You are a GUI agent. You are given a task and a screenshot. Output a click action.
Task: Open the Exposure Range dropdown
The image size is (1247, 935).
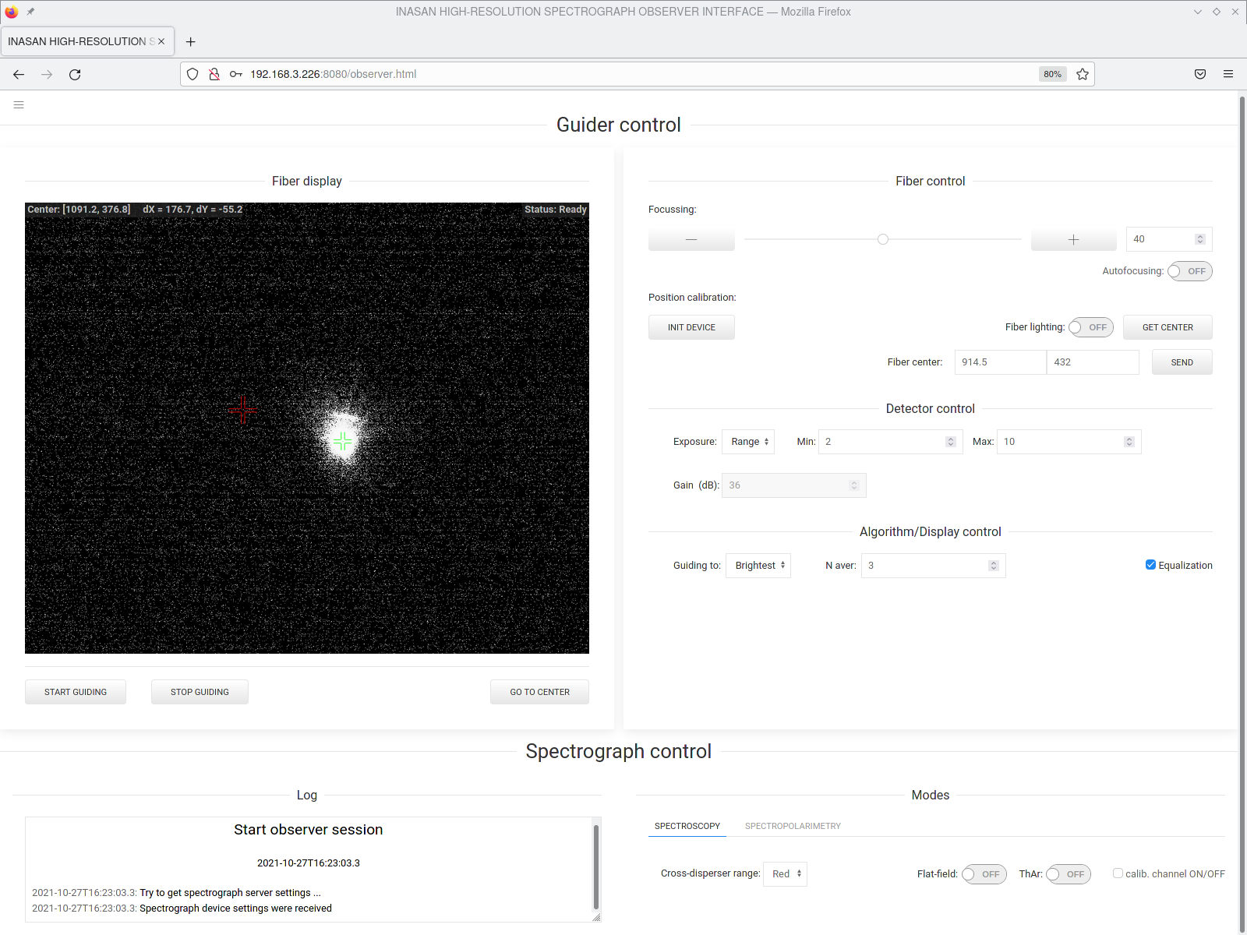(748, 442)
